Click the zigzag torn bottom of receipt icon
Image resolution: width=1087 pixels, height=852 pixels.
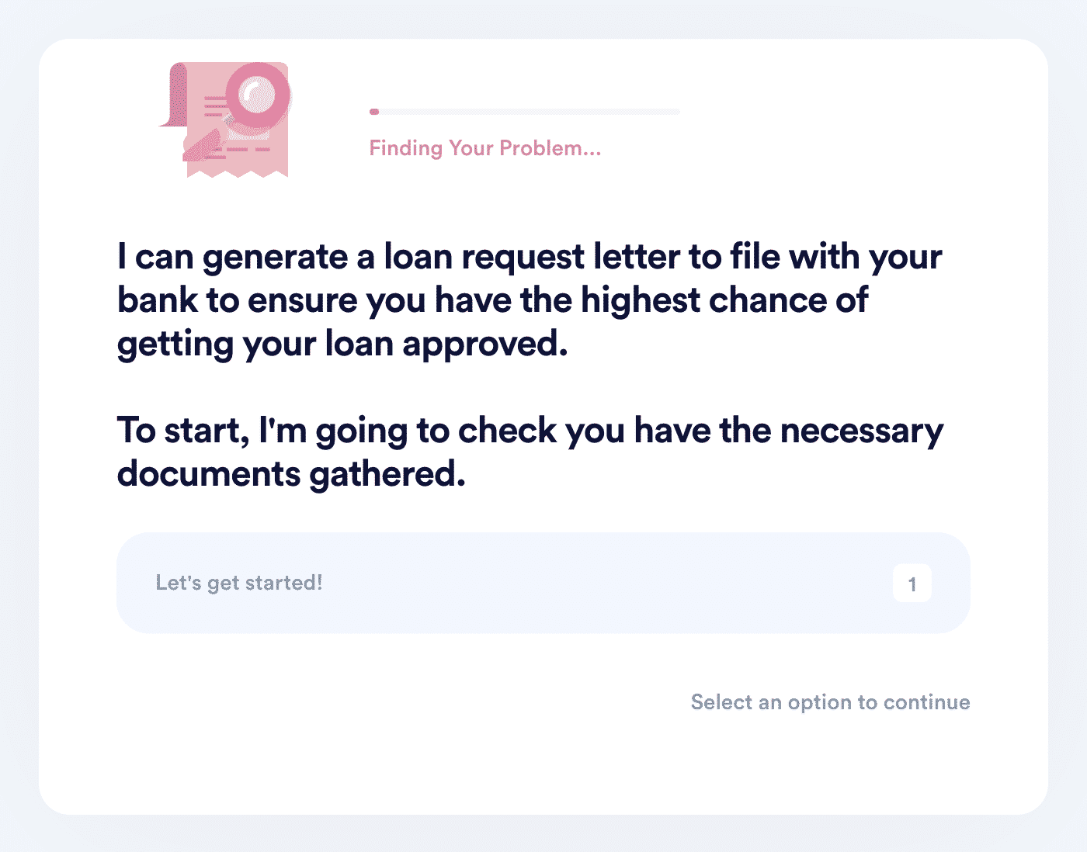(x=238, y=172)
